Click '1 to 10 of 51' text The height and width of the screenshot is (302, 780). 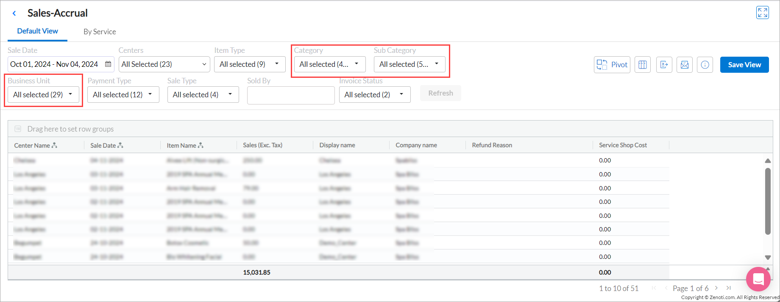tap(618, 288)
